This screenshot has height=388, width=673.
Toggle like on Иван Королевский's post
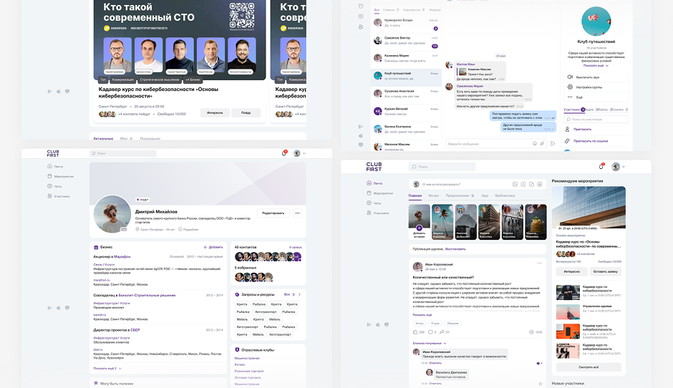pos(416,332)
